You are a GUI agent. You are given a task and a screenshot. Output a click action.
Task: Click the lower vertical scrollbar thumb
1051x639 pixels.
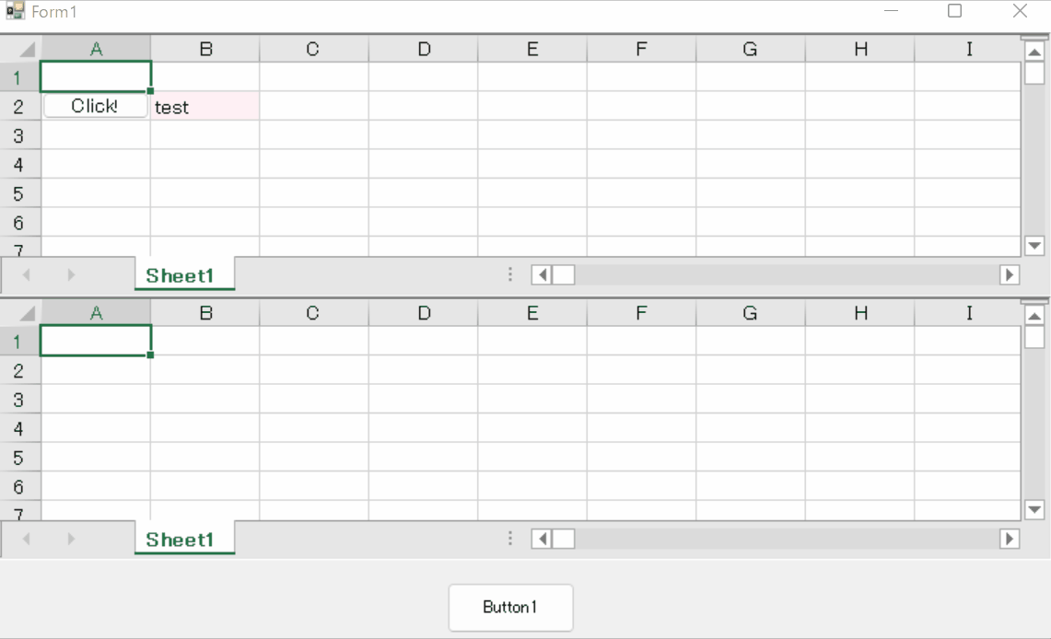[x=1034, y=337]
